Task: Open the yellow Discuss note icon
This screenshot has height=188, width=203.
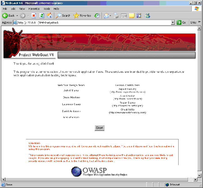Action: (132, 16)
